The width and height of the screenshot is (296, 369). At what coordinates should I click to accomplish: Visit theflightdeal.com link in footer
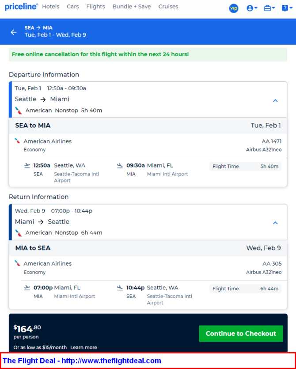[x=111, y=361]
